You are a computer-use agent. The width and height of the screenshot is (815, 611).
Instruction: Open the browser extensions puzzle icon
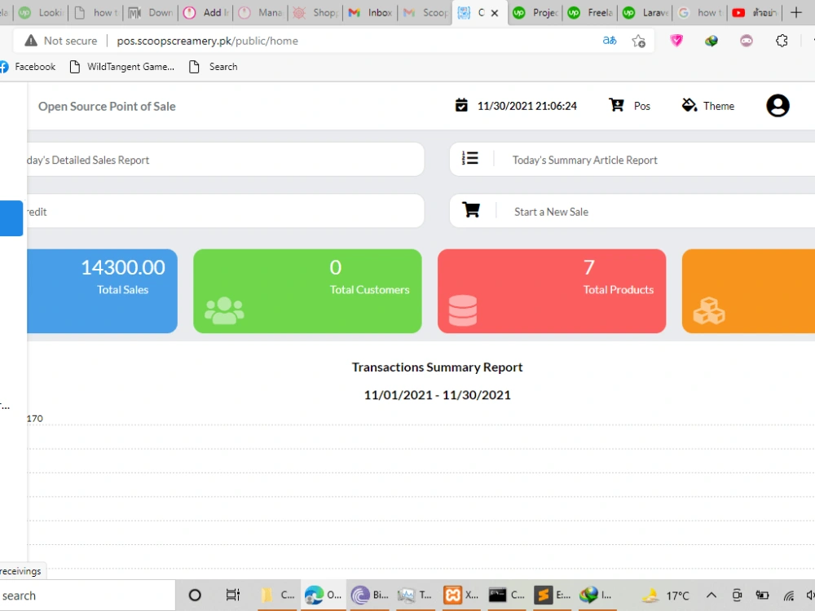click(782, 41)
